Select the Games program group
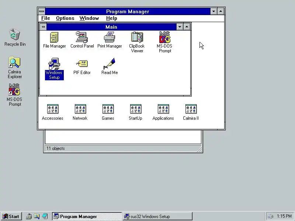Screen dimensions: 295x221 [x=108, y=112]
